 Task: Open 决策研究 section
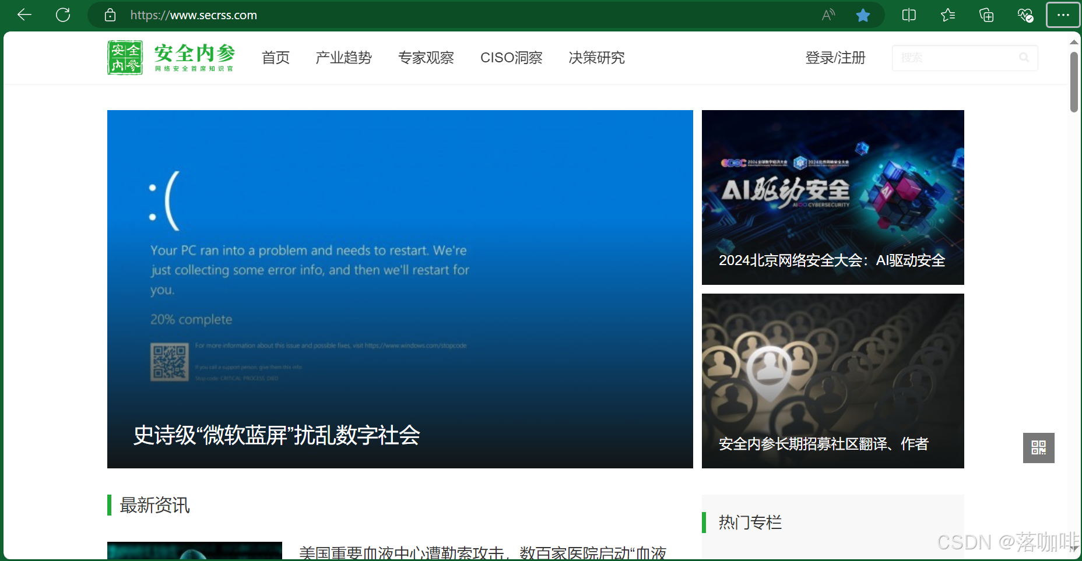click(x=597, y=58)
